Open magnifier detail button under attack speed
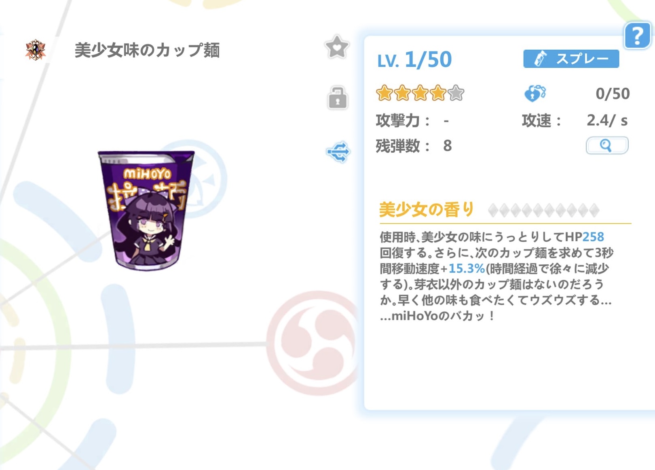 [x=607, y=145]
